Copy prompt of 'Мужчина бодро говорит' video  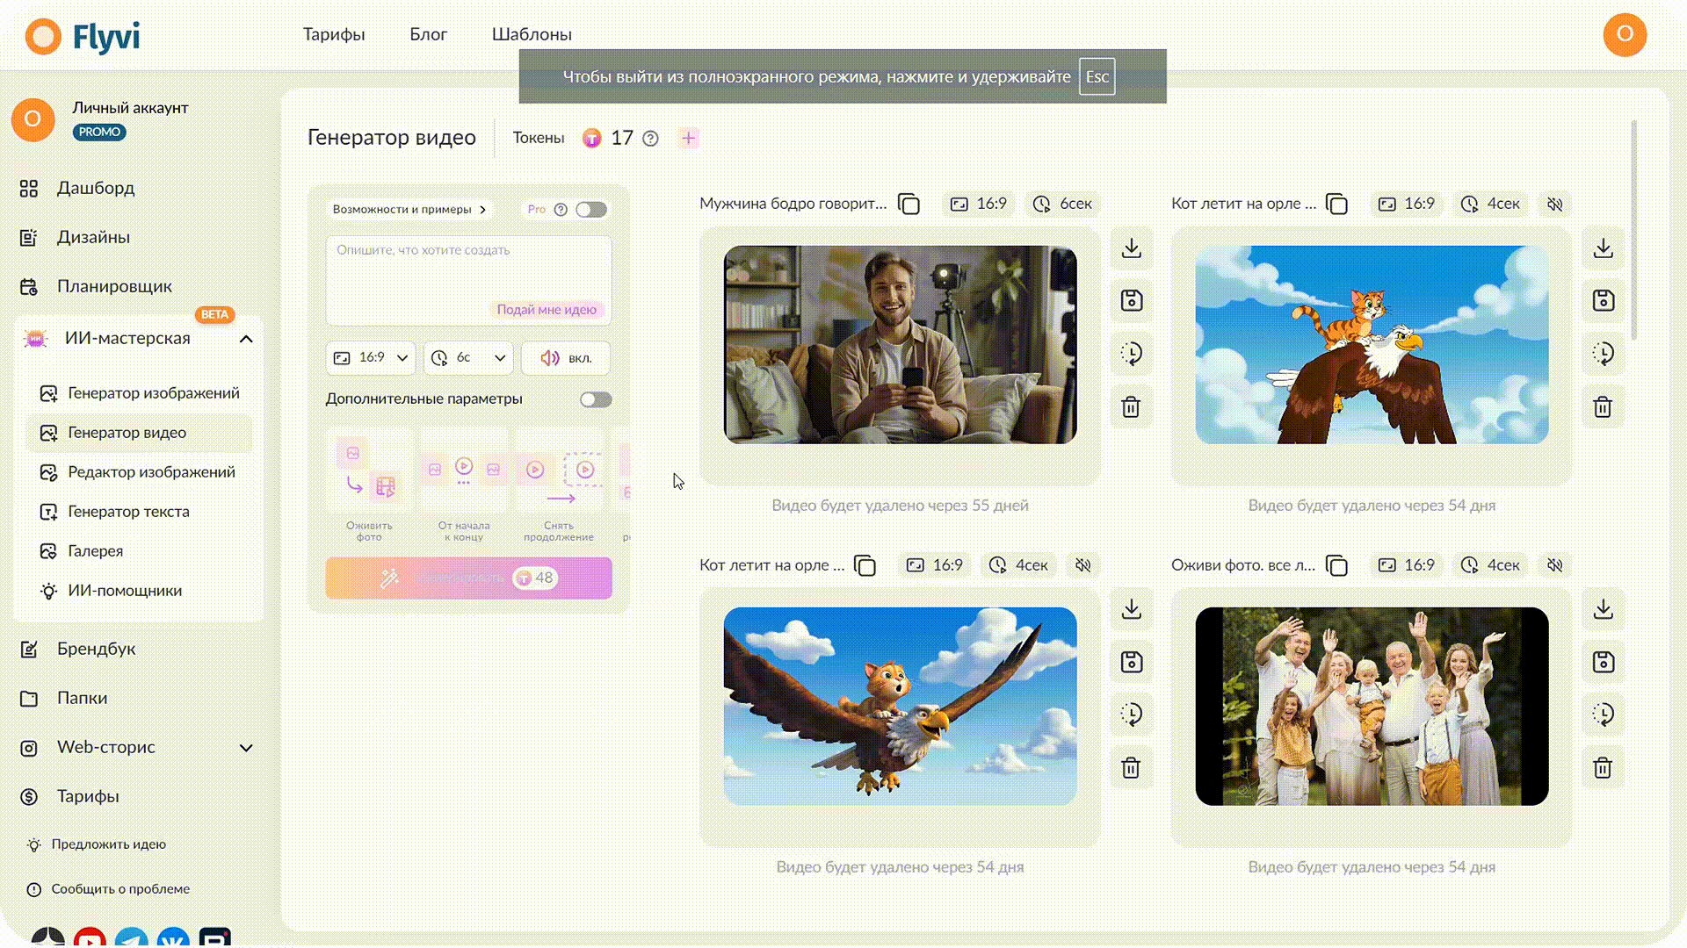909,204
